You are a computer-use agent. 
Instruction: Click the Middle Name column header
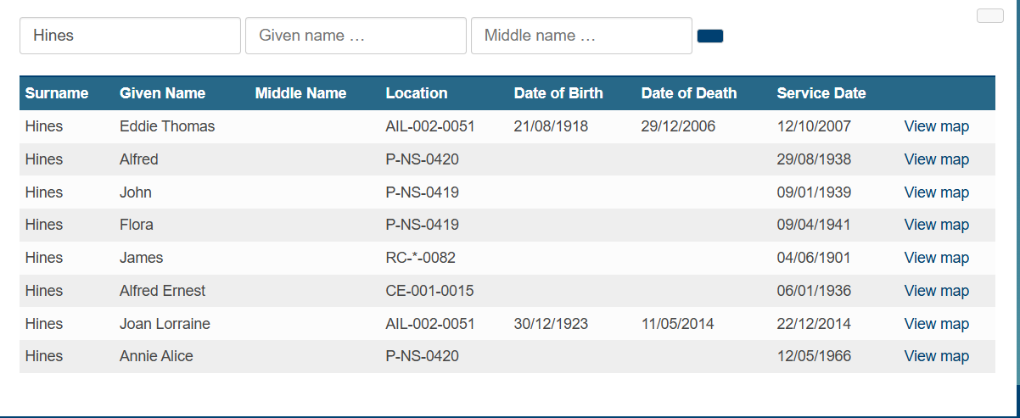(x=300, y=93)
